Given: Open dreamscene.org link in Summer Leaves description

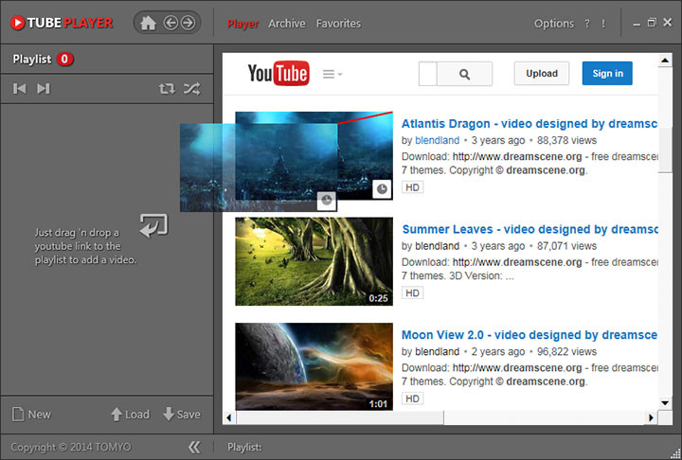Looking at the screenshot, I should [517, 262].
